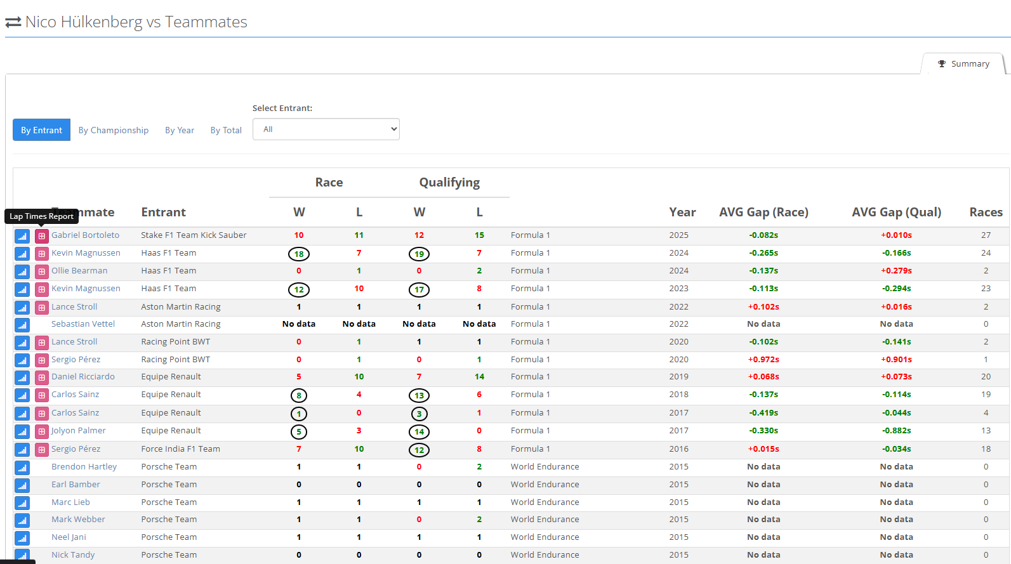Open Lap Times Report for Gabriel Bortoleto
1011x564 pixels.
click(x=41, y=236)
